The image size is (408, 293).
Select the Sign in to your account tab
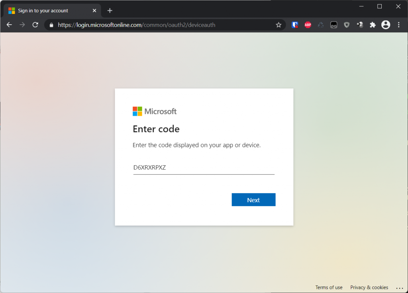click(52, 11)
